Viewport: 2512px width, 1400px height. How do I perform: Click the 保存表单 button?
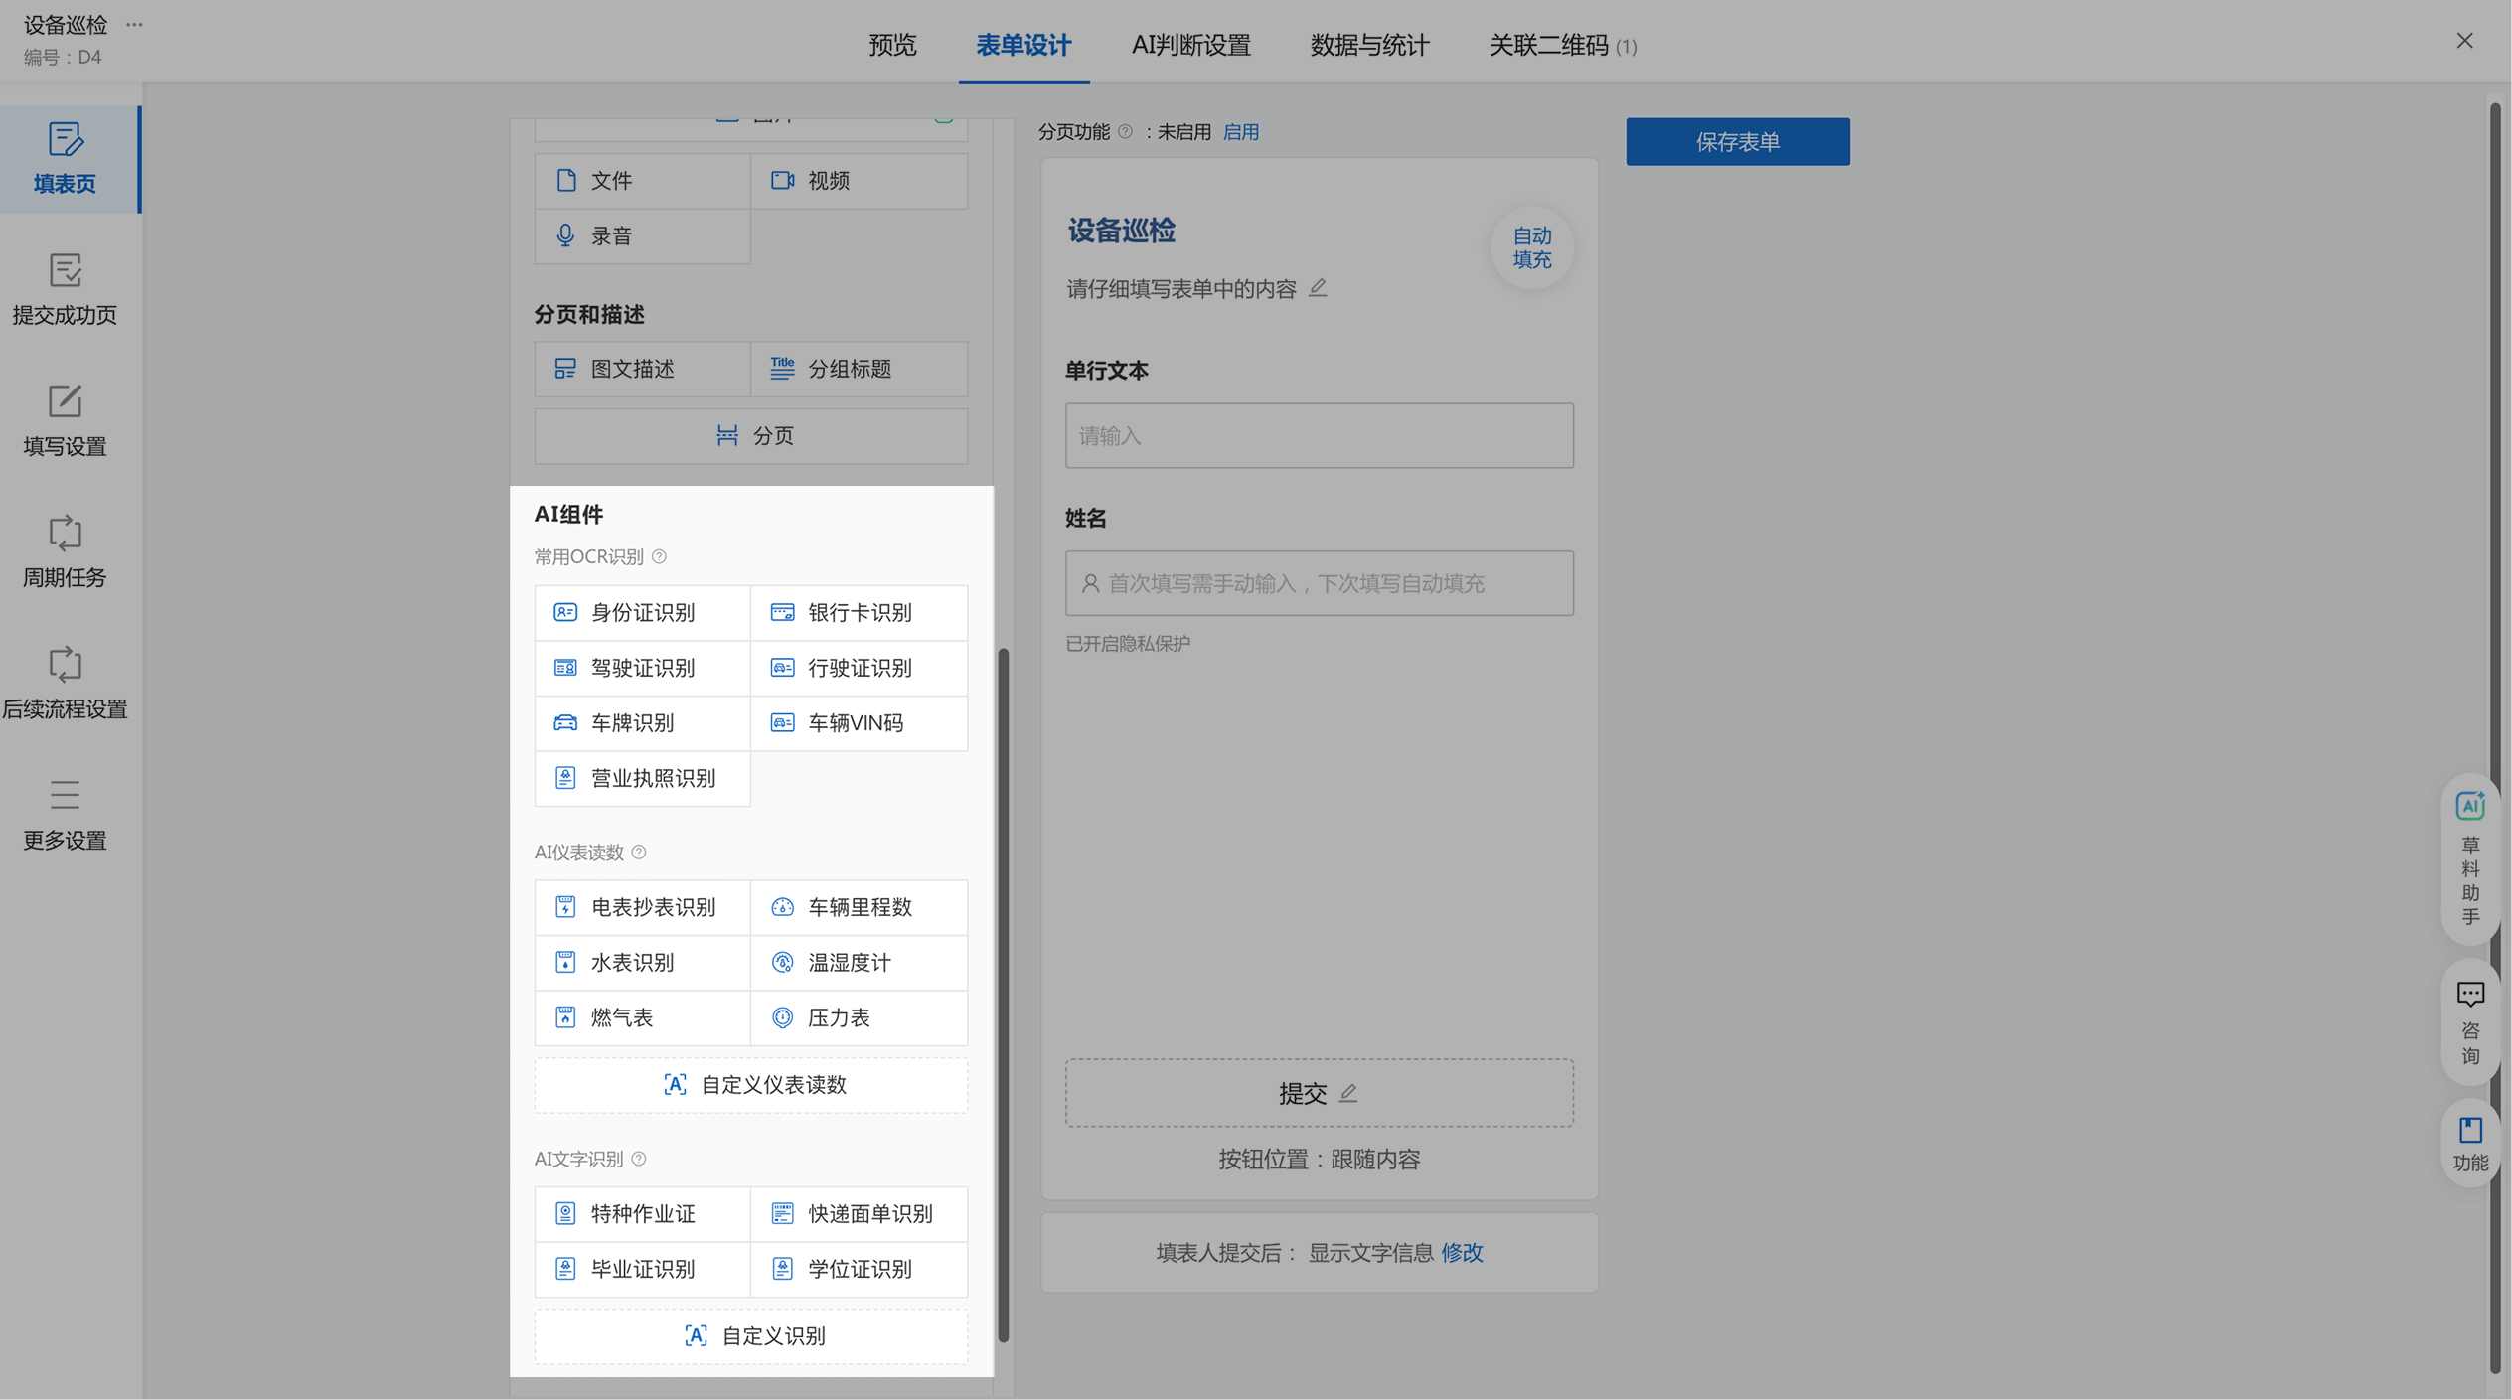point(1737,141)
